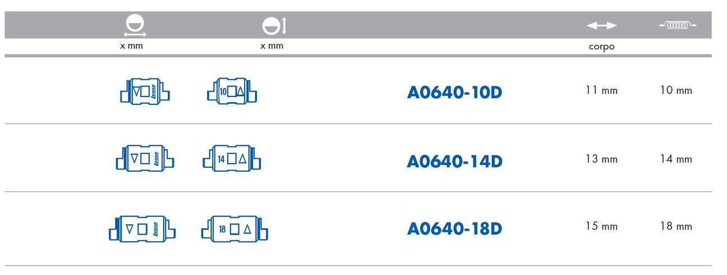
Task: Click the coil spring expansion icon
Action: 677,25
